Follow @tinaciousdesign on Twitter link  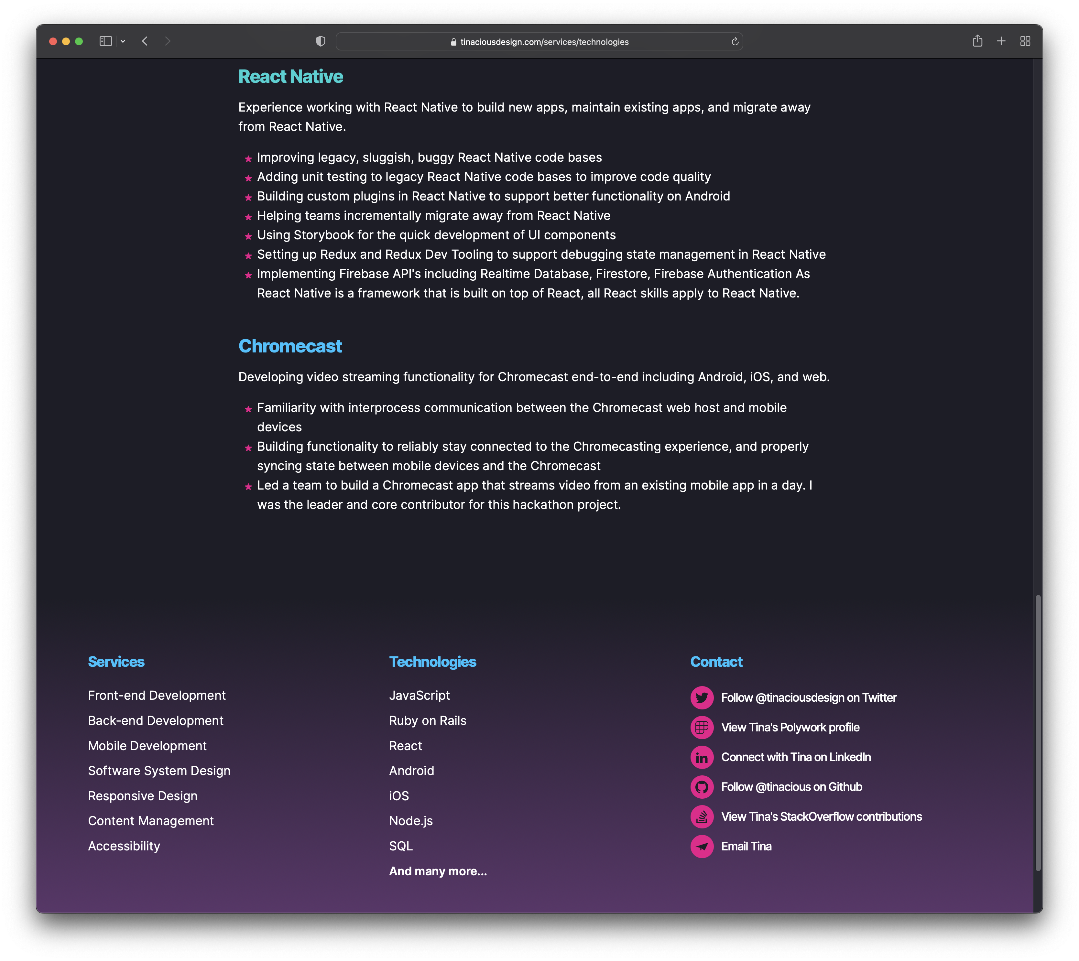click(x=809, y=697)
